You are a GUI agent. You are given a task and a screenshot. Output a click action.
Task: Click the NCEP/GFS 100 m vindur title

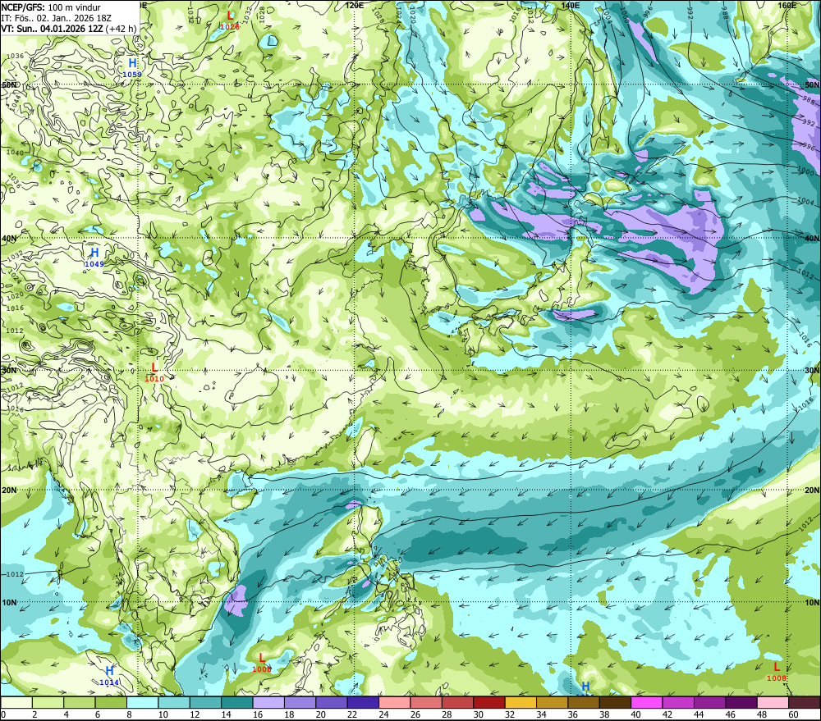[x=51, y=7]
